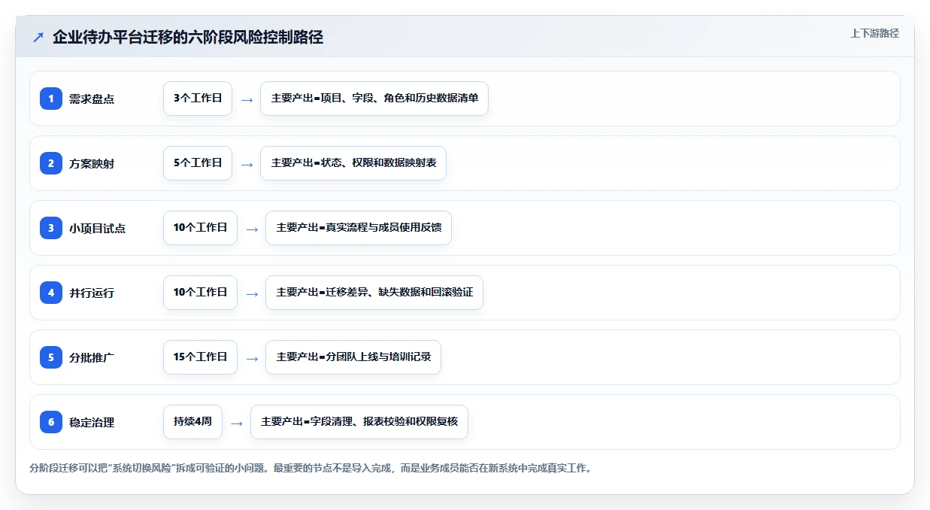Click the 3个工作日 duration chip
The width and height of the screenshot is (930, 510).
[x=198, y=99]
